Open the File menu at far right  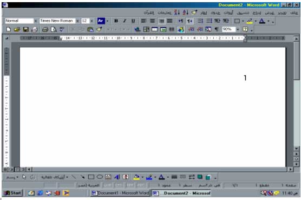294,13
